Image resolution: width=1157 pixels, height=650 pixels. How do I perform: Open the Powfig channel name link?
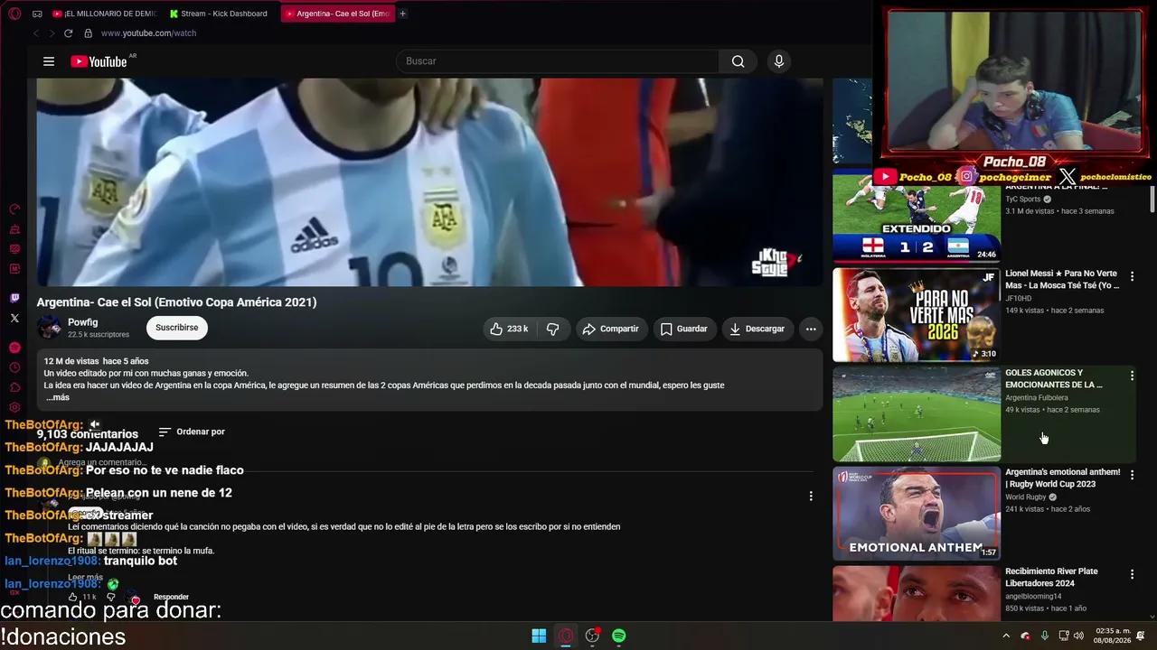click(x=83, y=322)
